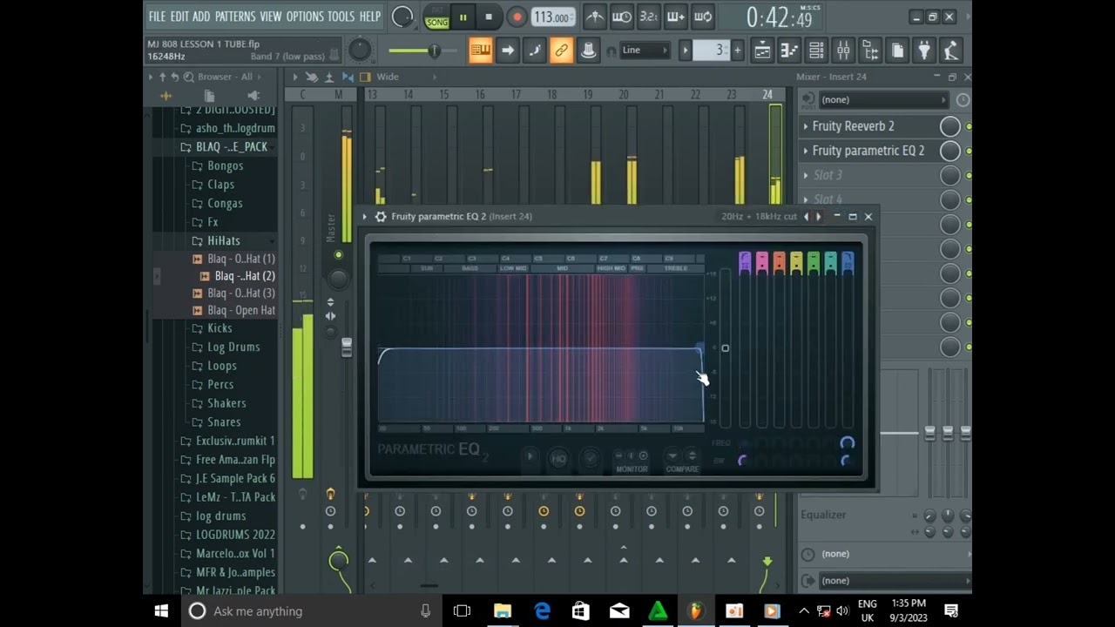The image size is (1115, 627).
Task: Expand the Claps folder
Action: (x=220, y=185)
